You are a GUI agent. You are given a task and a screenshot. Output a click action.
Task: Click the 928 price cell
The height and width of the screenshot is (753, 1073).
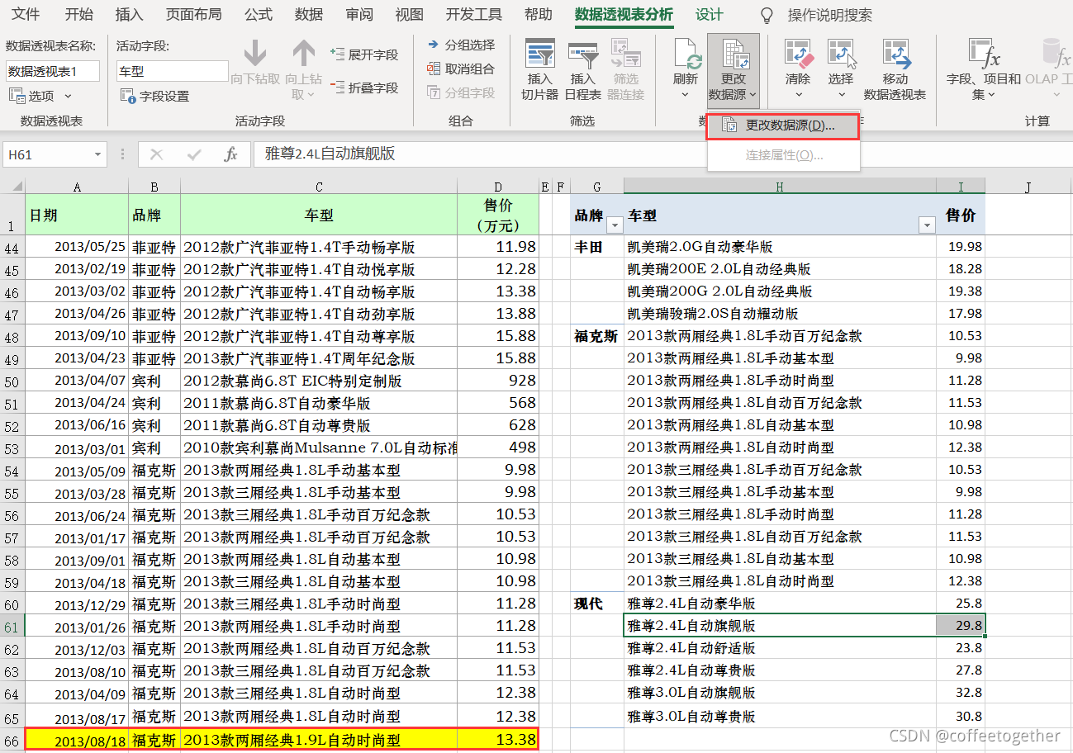(x=498, y=381)
